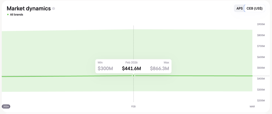
Task: Select the FEB label on the x-axis
Action: tap(133, 106)
